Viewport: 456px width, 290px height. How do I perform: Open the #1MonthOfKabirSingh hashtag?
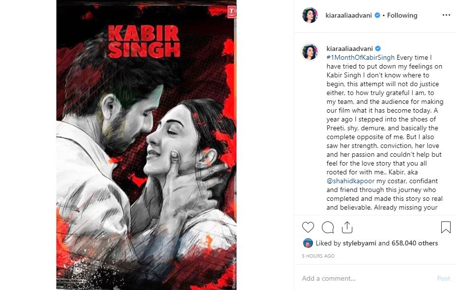coord(361,57)
